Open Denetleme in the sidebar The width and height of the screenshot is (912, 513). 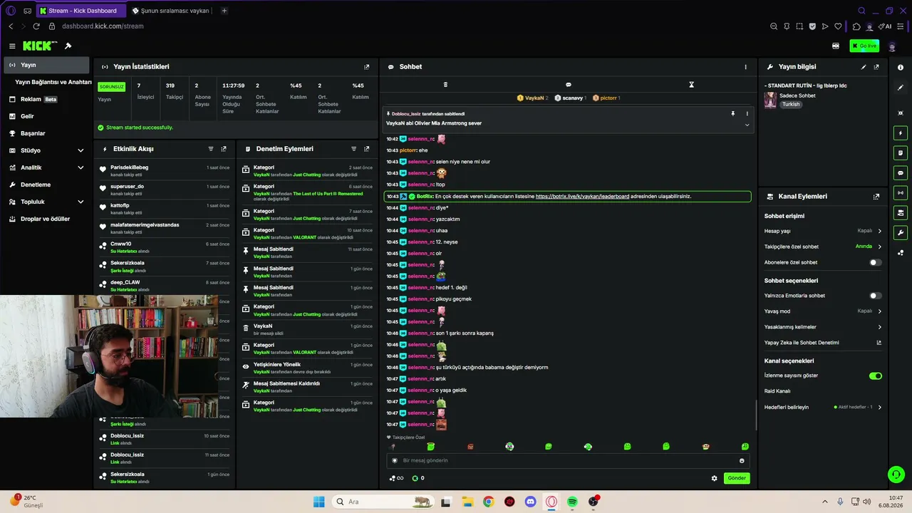click(46, 185)
